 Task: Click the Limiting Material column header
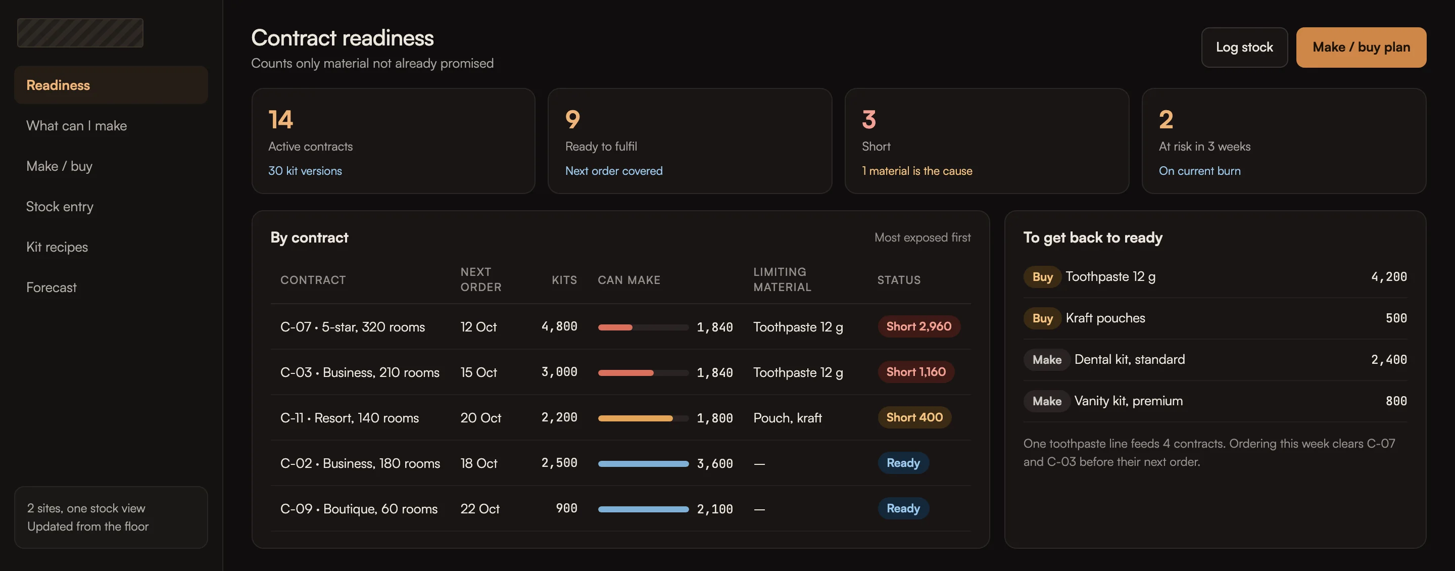782,279
